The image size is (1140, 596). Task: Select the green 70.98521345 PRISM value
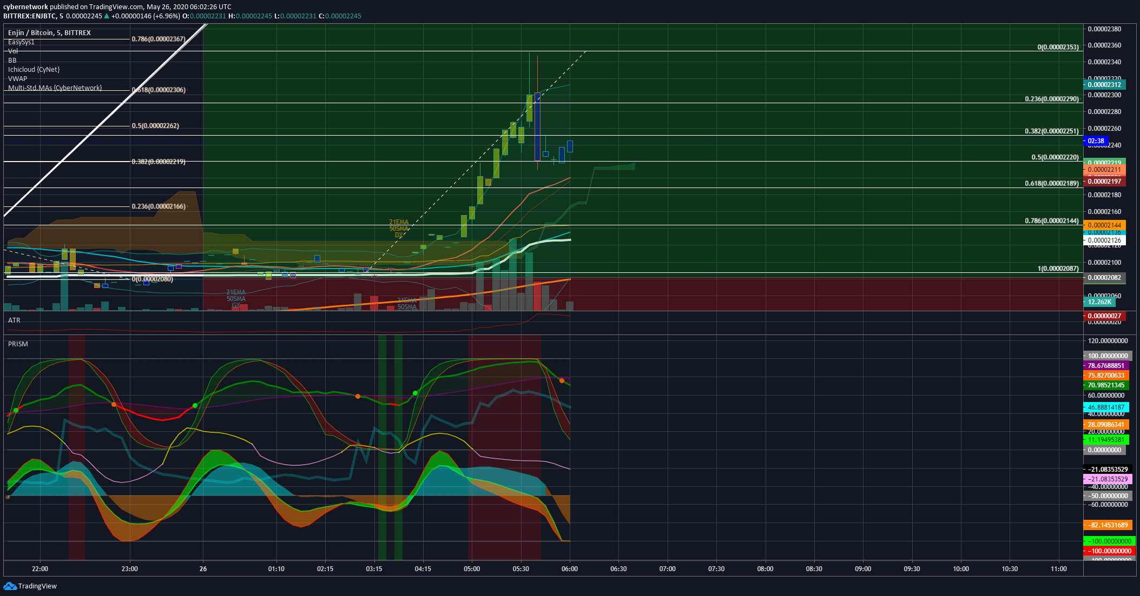tap(1106, 385)
